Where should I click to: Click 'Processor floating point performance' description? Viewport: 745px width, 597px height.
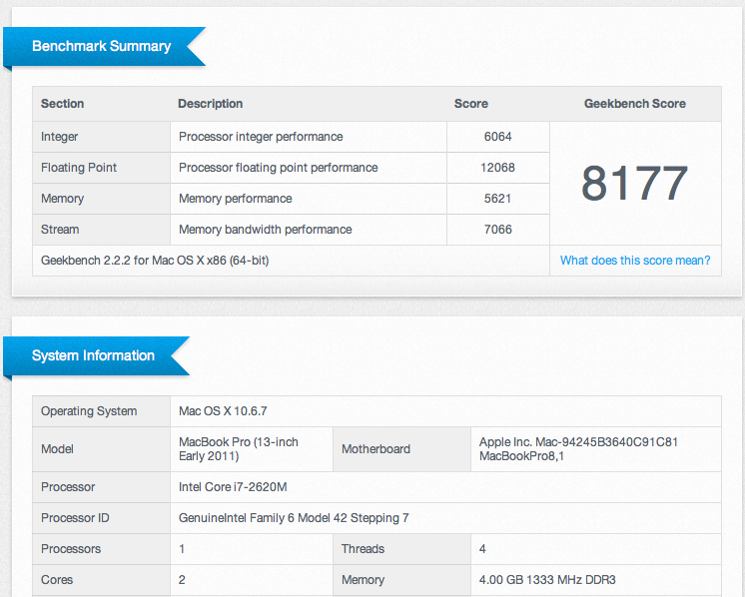coord(278,168)
